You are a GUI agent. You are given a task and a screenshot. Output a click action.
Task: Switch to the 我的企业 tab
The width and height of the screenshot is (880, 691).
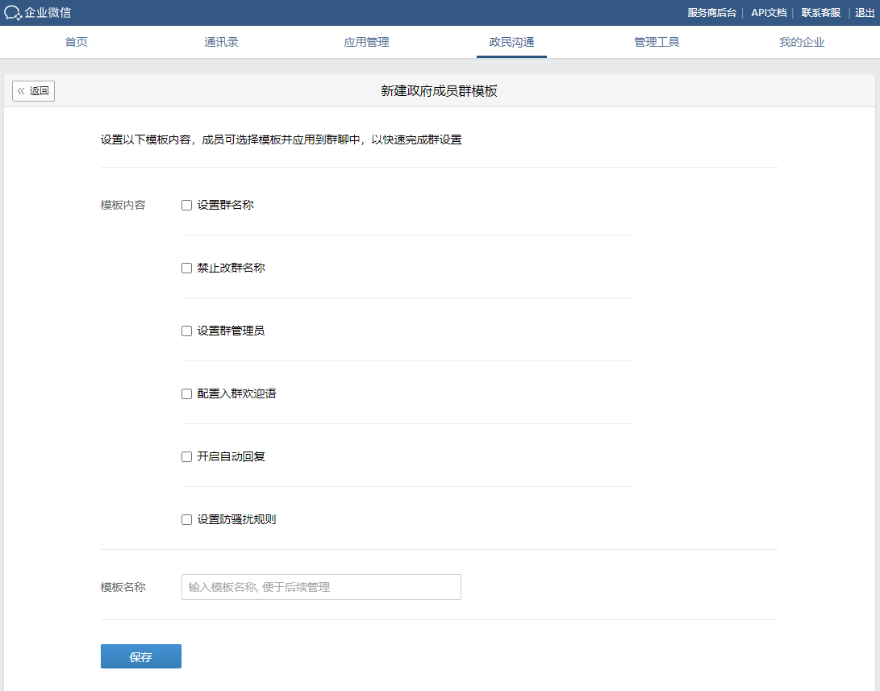(x=803, y=42)
